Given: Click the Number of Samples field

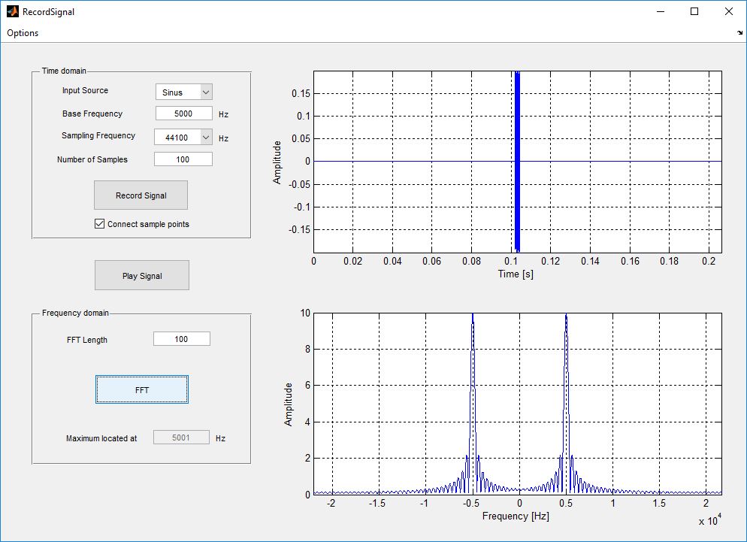Looking at the screenshot, I should [183, 159].
